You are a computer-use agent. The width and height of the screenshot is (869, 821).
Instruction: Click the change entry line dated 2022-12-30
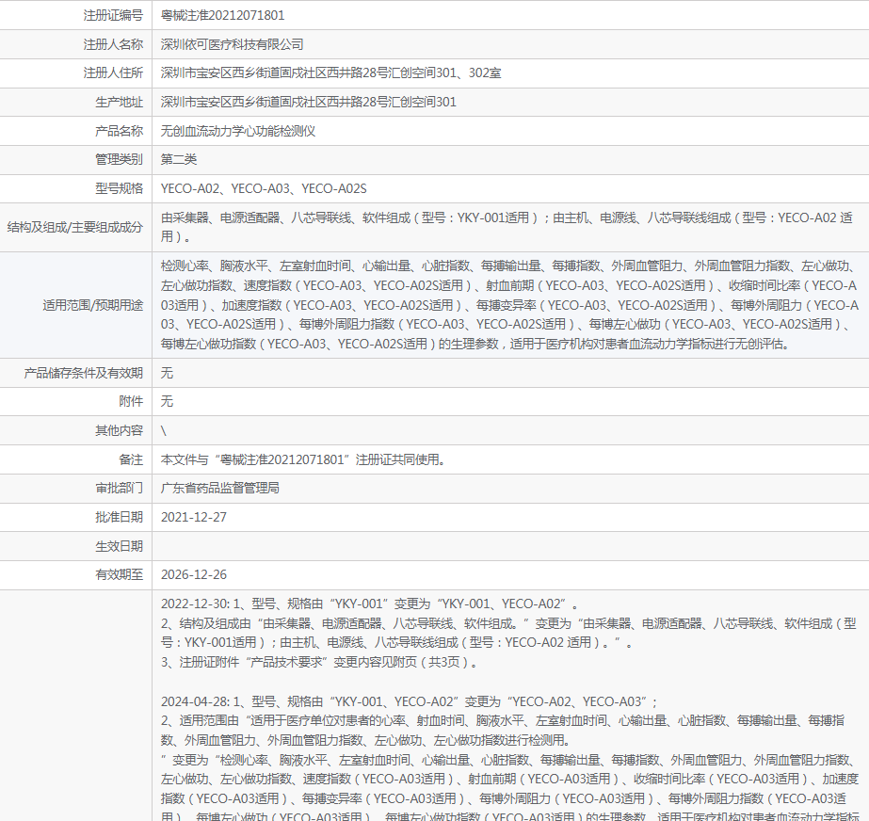[369, 604]
